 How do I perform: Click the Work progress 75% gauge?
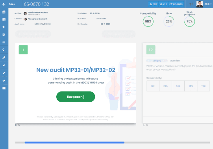(189, 21)
